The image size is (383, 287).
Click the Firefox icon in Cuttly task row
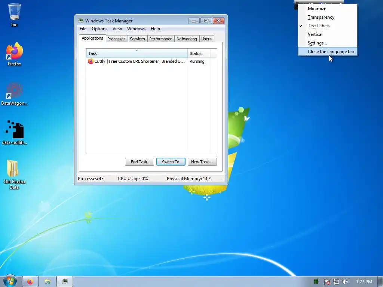91,61
